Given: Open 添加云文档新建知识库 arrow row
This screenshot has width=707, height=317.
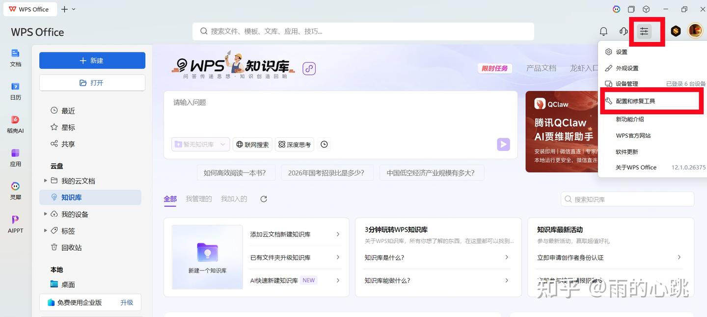Looking at the screenshot, I should point(296,234).
